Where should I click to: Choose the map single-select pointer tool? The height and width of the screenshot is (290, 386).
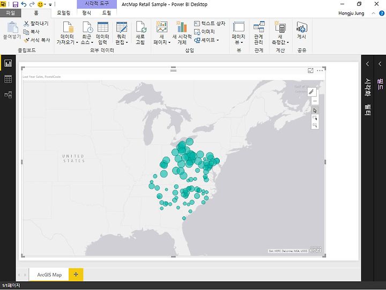315,110
